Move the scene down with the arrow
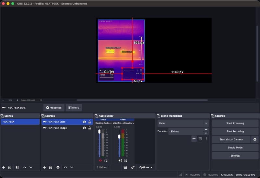 point(31,167)
